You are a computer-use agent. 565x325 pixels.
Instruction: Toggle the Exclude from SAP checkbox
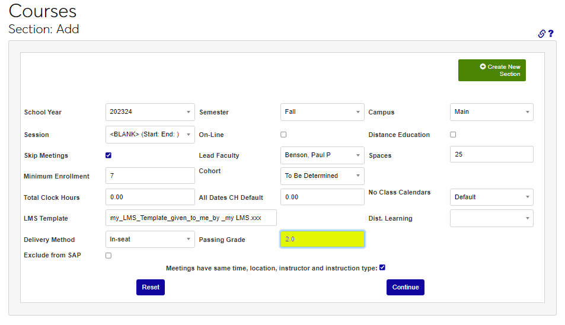[108, 256]
